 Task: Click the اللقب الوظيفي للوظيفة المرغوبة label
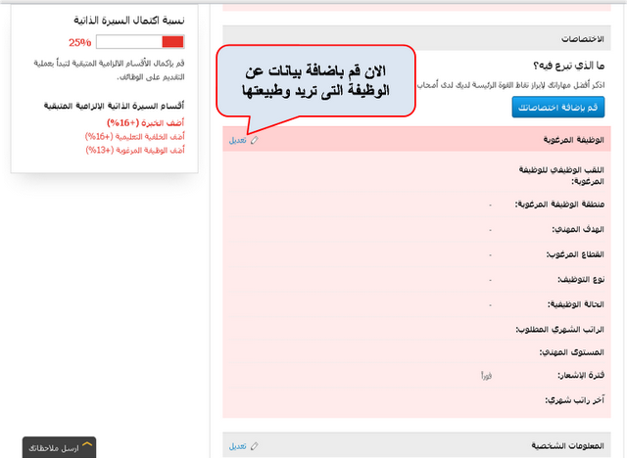[x=561, y=176]
